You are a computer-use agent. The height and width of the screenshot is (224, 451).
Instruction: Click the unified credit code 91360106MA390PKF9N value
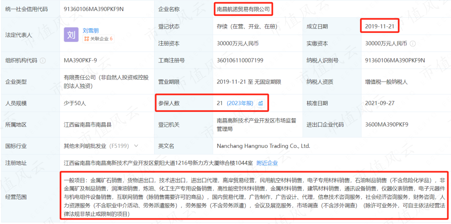coord(93,9)
